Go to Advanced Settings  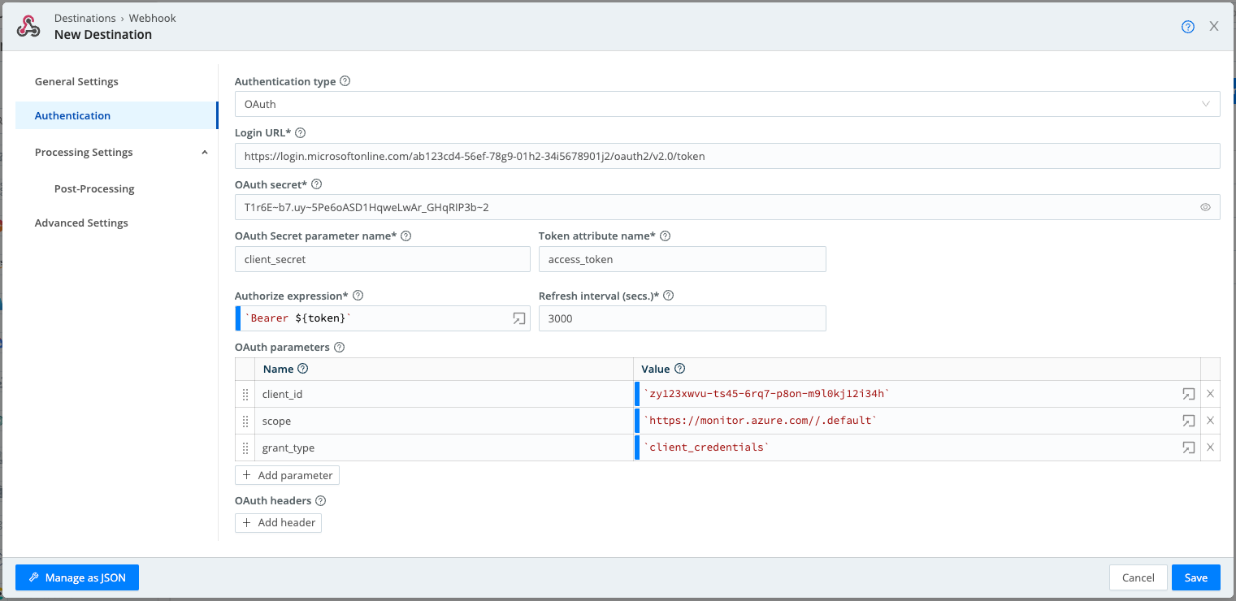pos(81,223)
